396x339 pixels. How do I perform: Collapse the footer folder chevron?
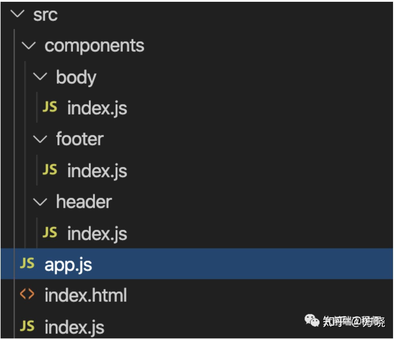click(40, 139)
